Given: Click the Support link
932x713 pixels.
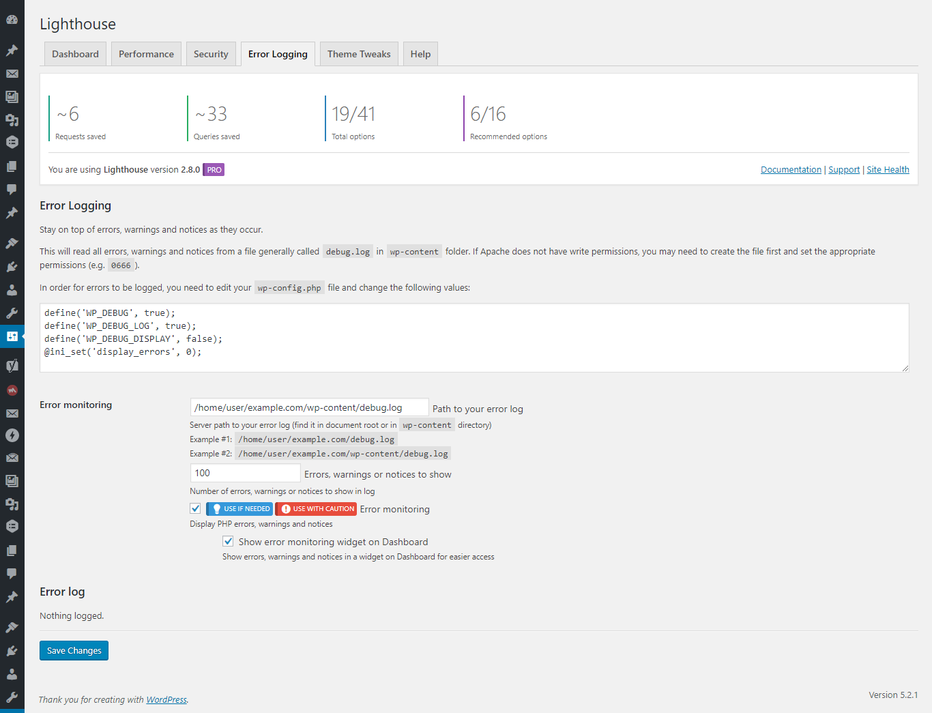Looking at the screenshot, I should click(844, 170).
